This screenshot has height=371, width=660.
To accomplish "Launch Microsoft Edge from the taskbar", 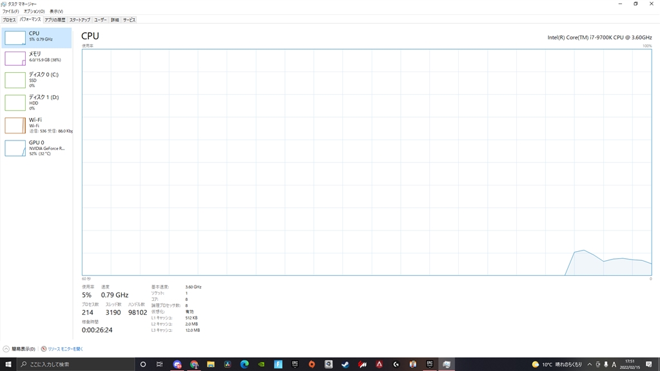I will [x=244, y=365].
